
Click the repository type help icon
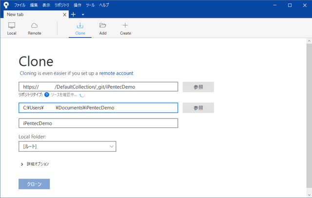(47, 95)
